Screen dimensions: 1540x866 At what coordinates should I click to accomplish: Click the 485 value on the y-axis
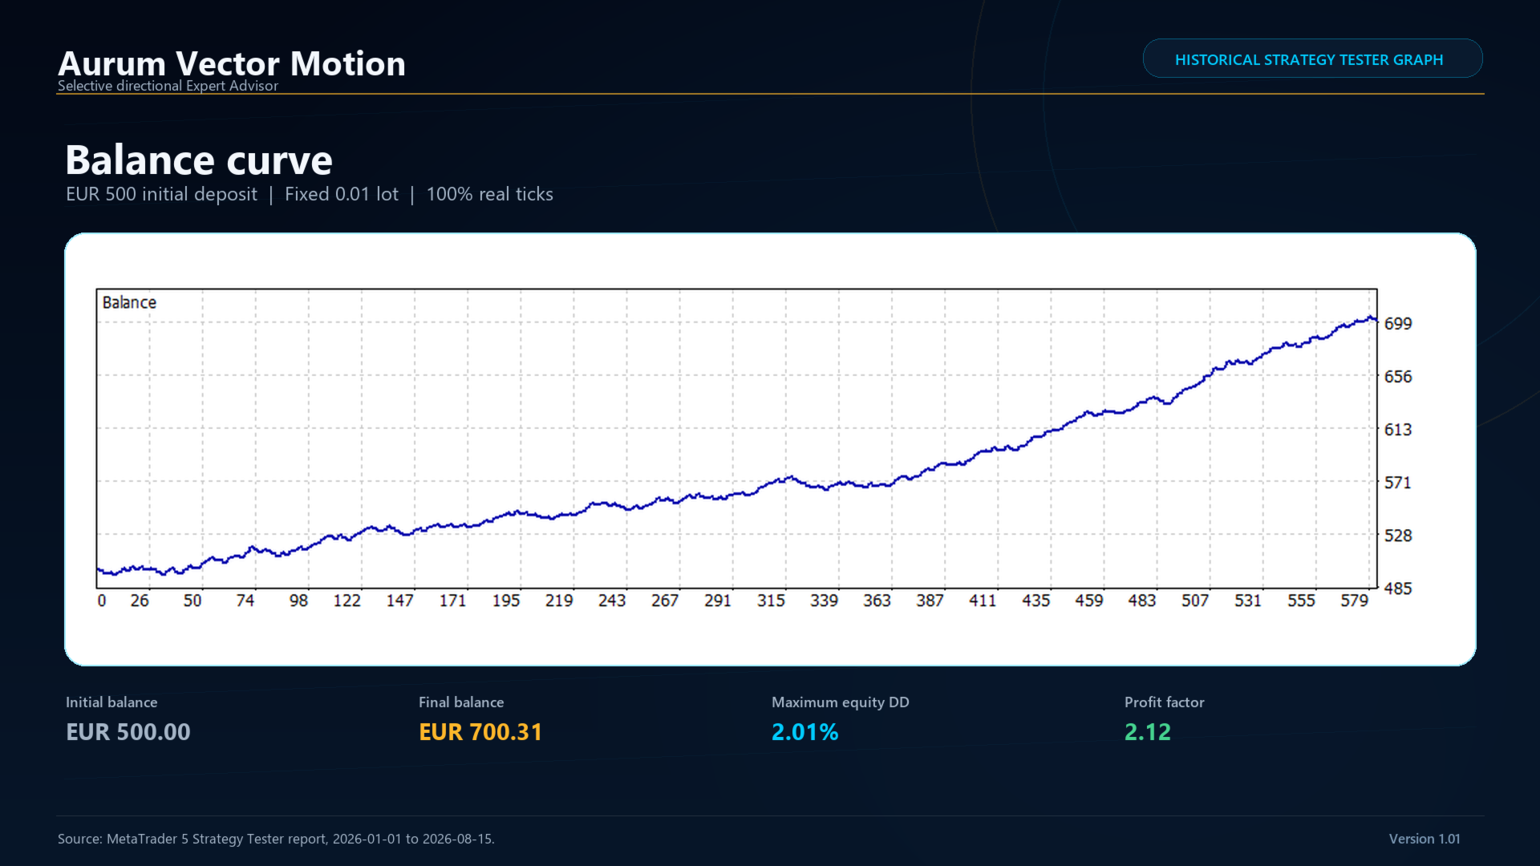[1398, 589]
